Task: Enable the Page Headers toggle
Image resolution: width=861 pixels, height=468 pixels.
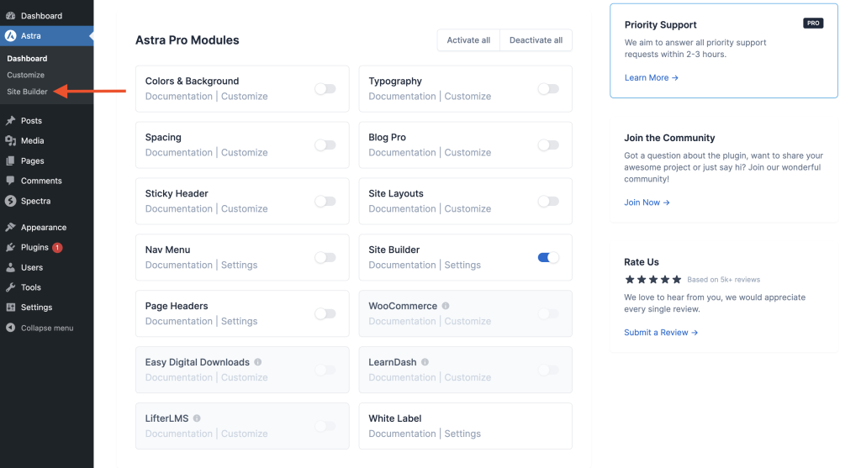Action: pyautogui.click(x=325, y=314)
